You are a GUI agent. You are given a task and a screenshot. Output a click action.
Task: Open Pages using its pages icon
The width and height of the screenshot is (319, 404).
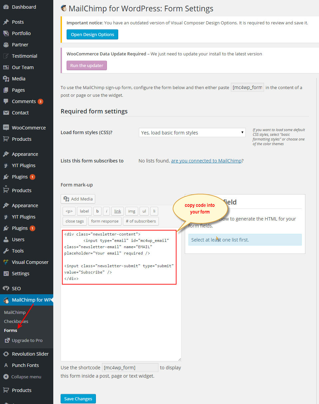pos(6,90)
